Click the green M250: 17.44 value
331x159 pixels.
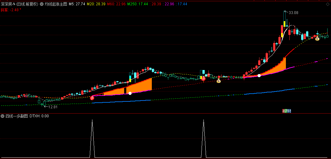coord(138,4)
